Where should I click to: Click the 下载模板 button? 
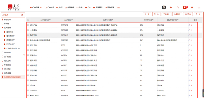pos(167,14)
